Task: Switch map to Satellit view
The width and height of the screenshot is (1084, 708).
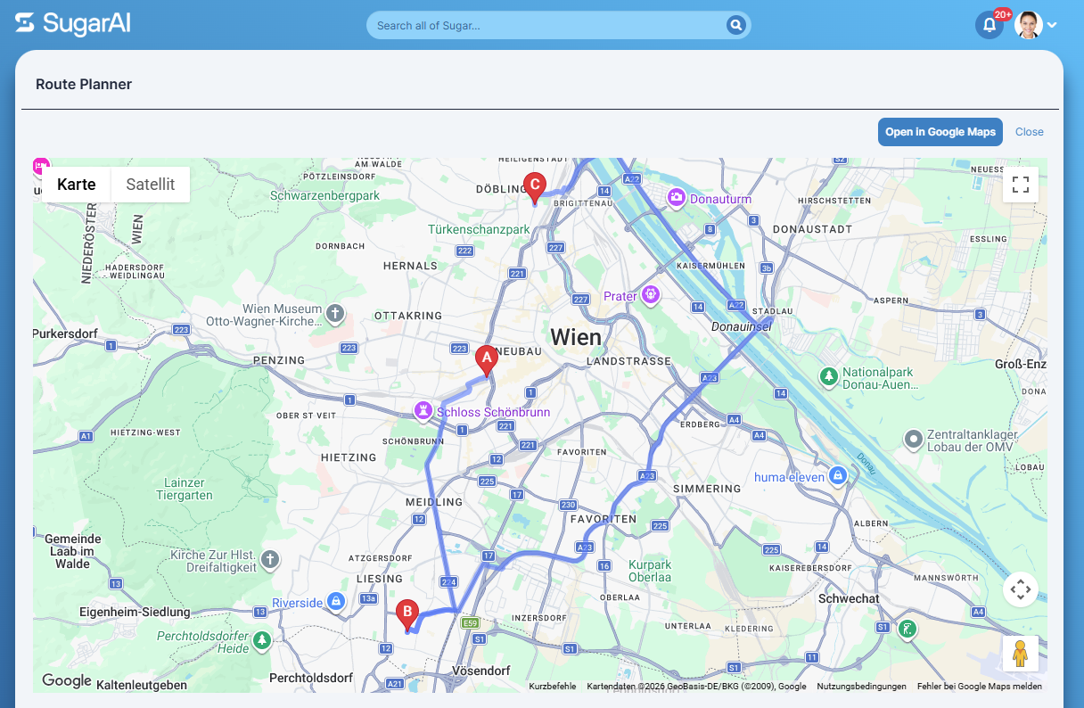Action: [x=151, y=185]
